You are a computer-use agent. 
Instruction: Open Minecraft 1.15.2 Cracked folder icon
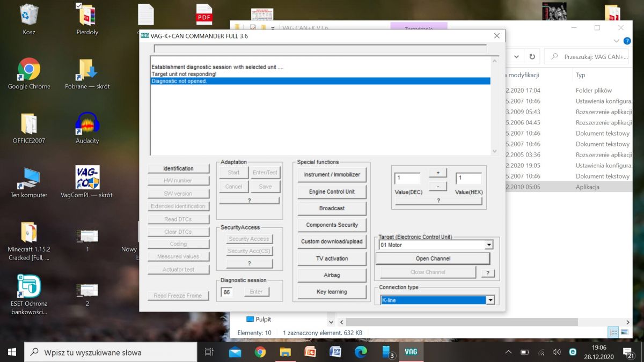pyautogui.click(x=29, y=241)
